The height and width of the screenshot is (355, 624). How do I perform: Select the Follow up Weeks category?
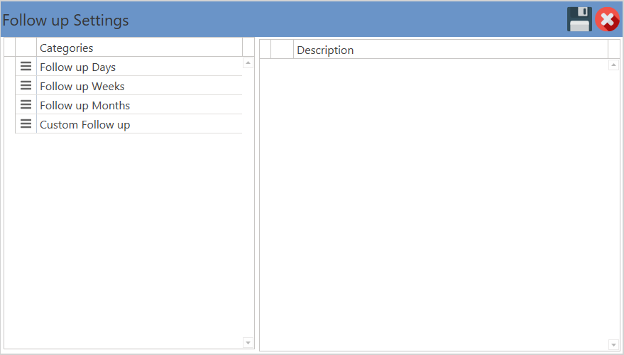coord(139,86)
